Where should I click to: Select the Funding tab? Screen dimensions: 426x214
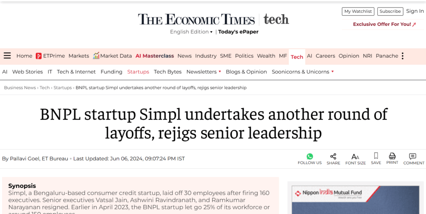(111, 71)
